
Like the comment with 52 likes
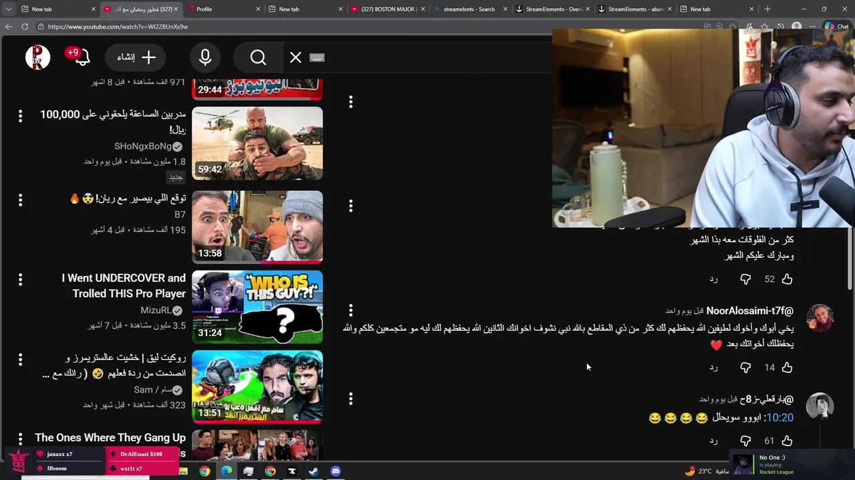(787, 279)
